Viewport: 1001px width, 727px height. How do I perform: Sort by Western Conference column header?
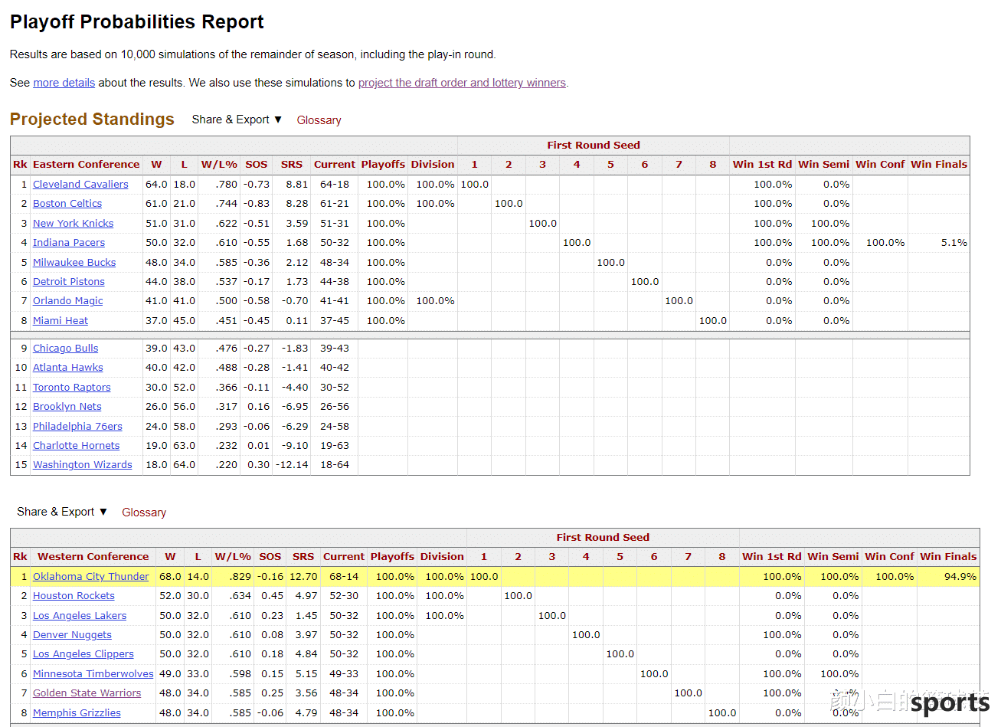[93, 557]
